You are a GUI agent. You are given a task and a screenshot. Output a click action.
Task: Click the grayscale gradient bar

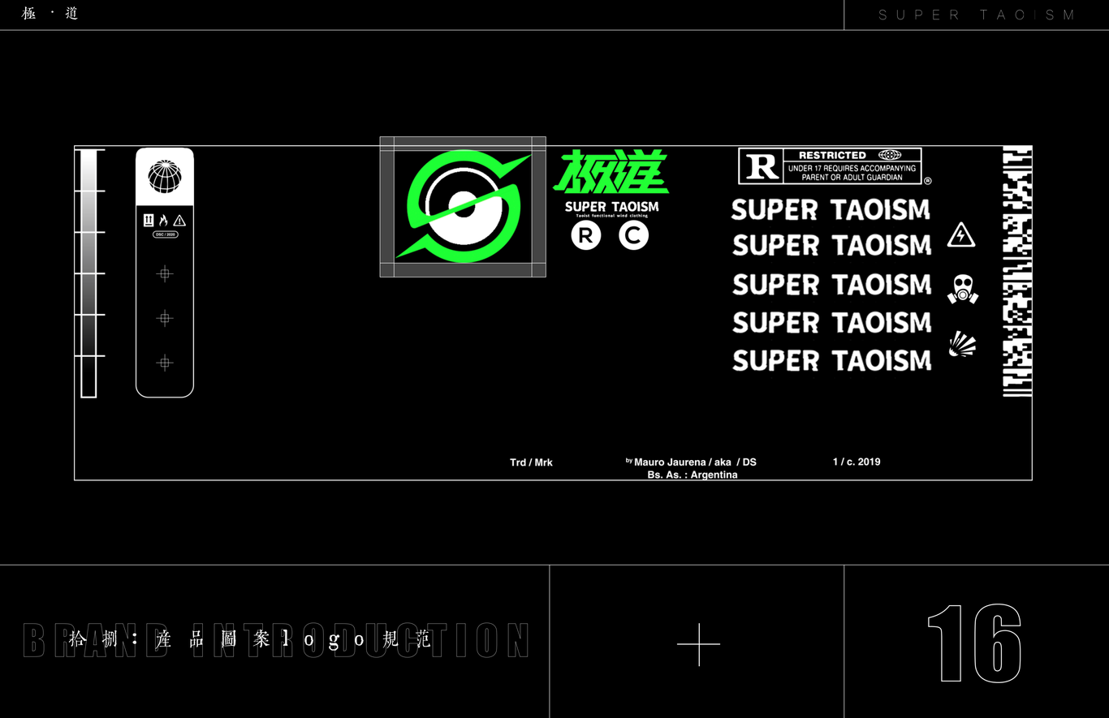88,273
